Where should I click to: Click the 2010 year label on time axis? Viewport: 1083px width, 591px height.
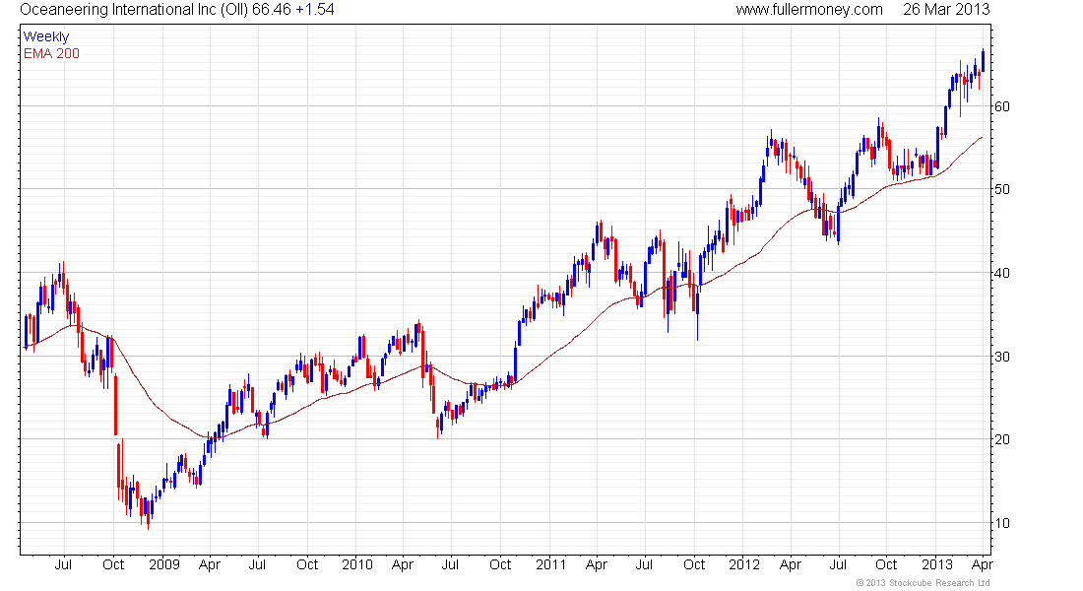click(357, 564)
